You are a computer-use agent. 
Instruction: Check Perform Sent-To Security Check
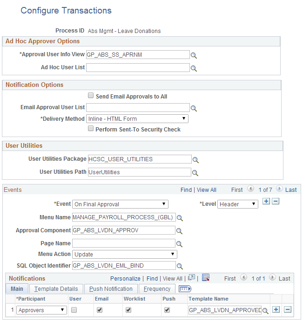coord(91,128)
